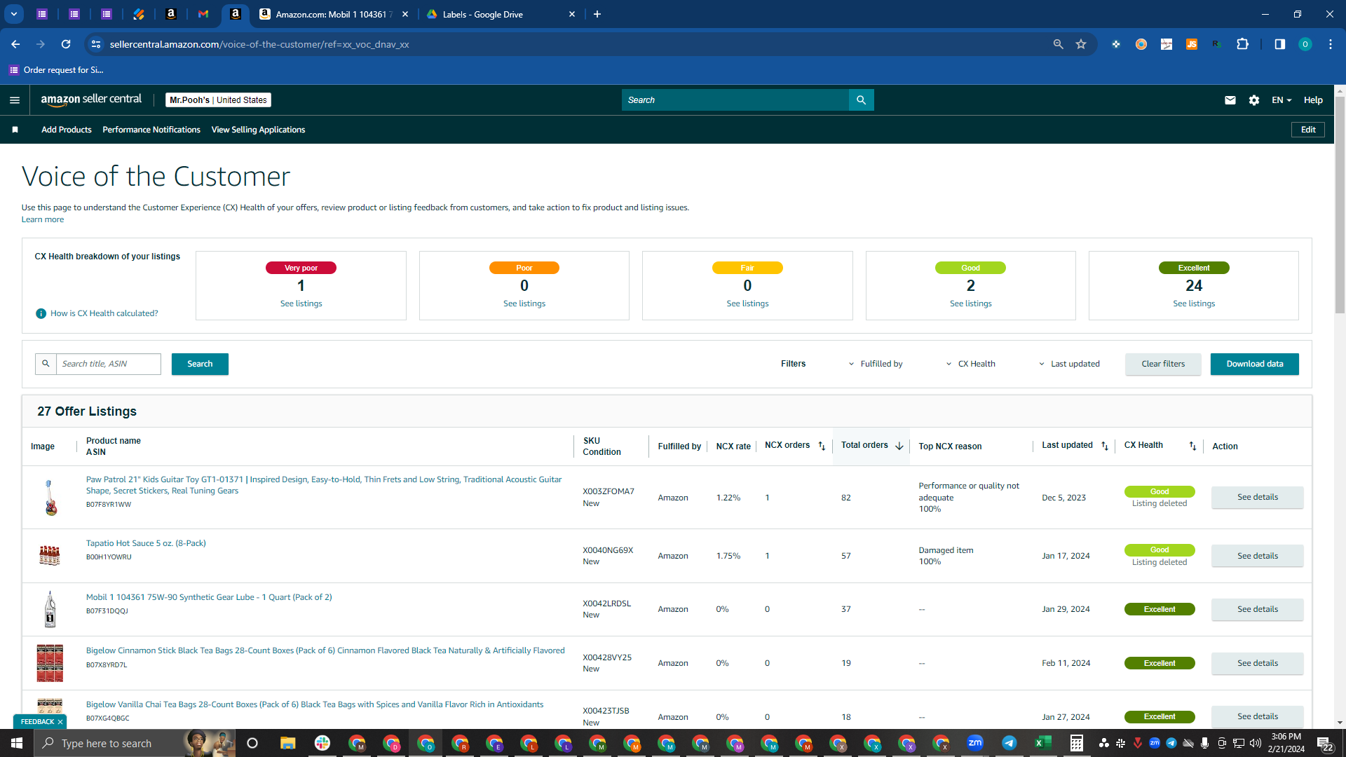This screenshot has height=757, width=1346.
Task: Go back with the browser back arrow
Action: (15, 44)
